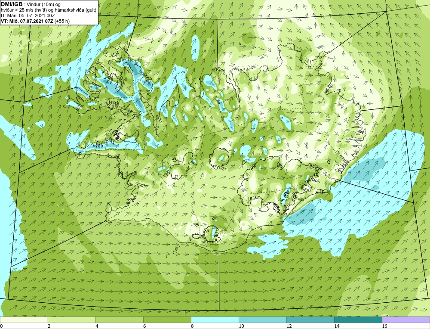Click the 6–8 m/s dark green legend swatch
The height and width of the screenshot is (329, 430).
click(167, 320)
